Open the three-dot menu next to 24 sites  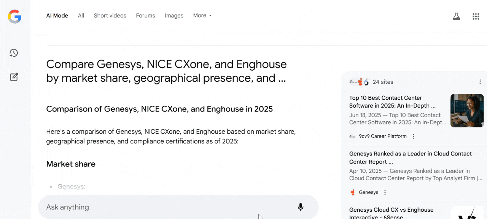coord(480,82)
